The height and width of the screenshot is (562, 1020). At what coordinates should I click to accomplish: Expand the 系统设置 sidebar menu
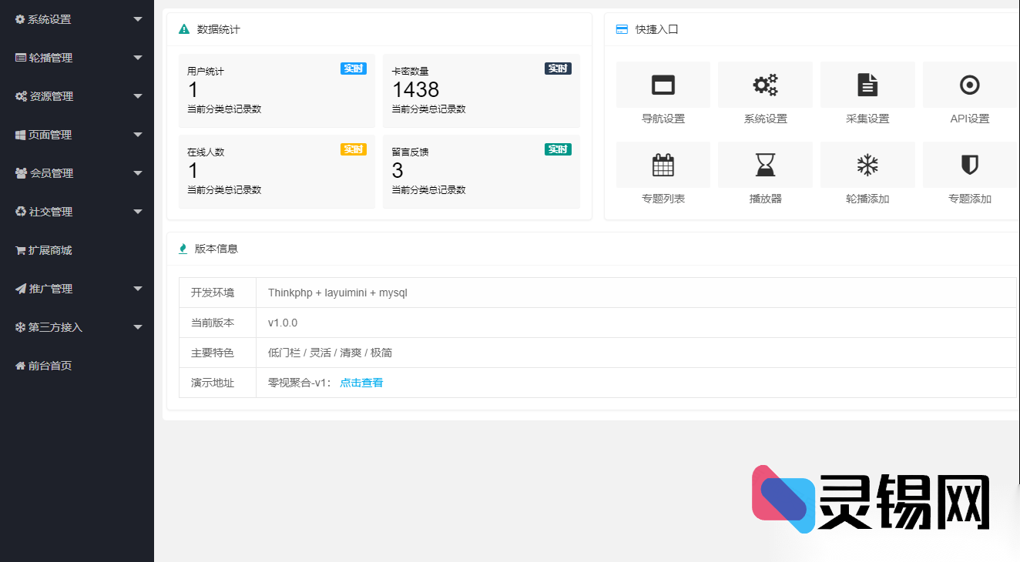click(77, 19)
